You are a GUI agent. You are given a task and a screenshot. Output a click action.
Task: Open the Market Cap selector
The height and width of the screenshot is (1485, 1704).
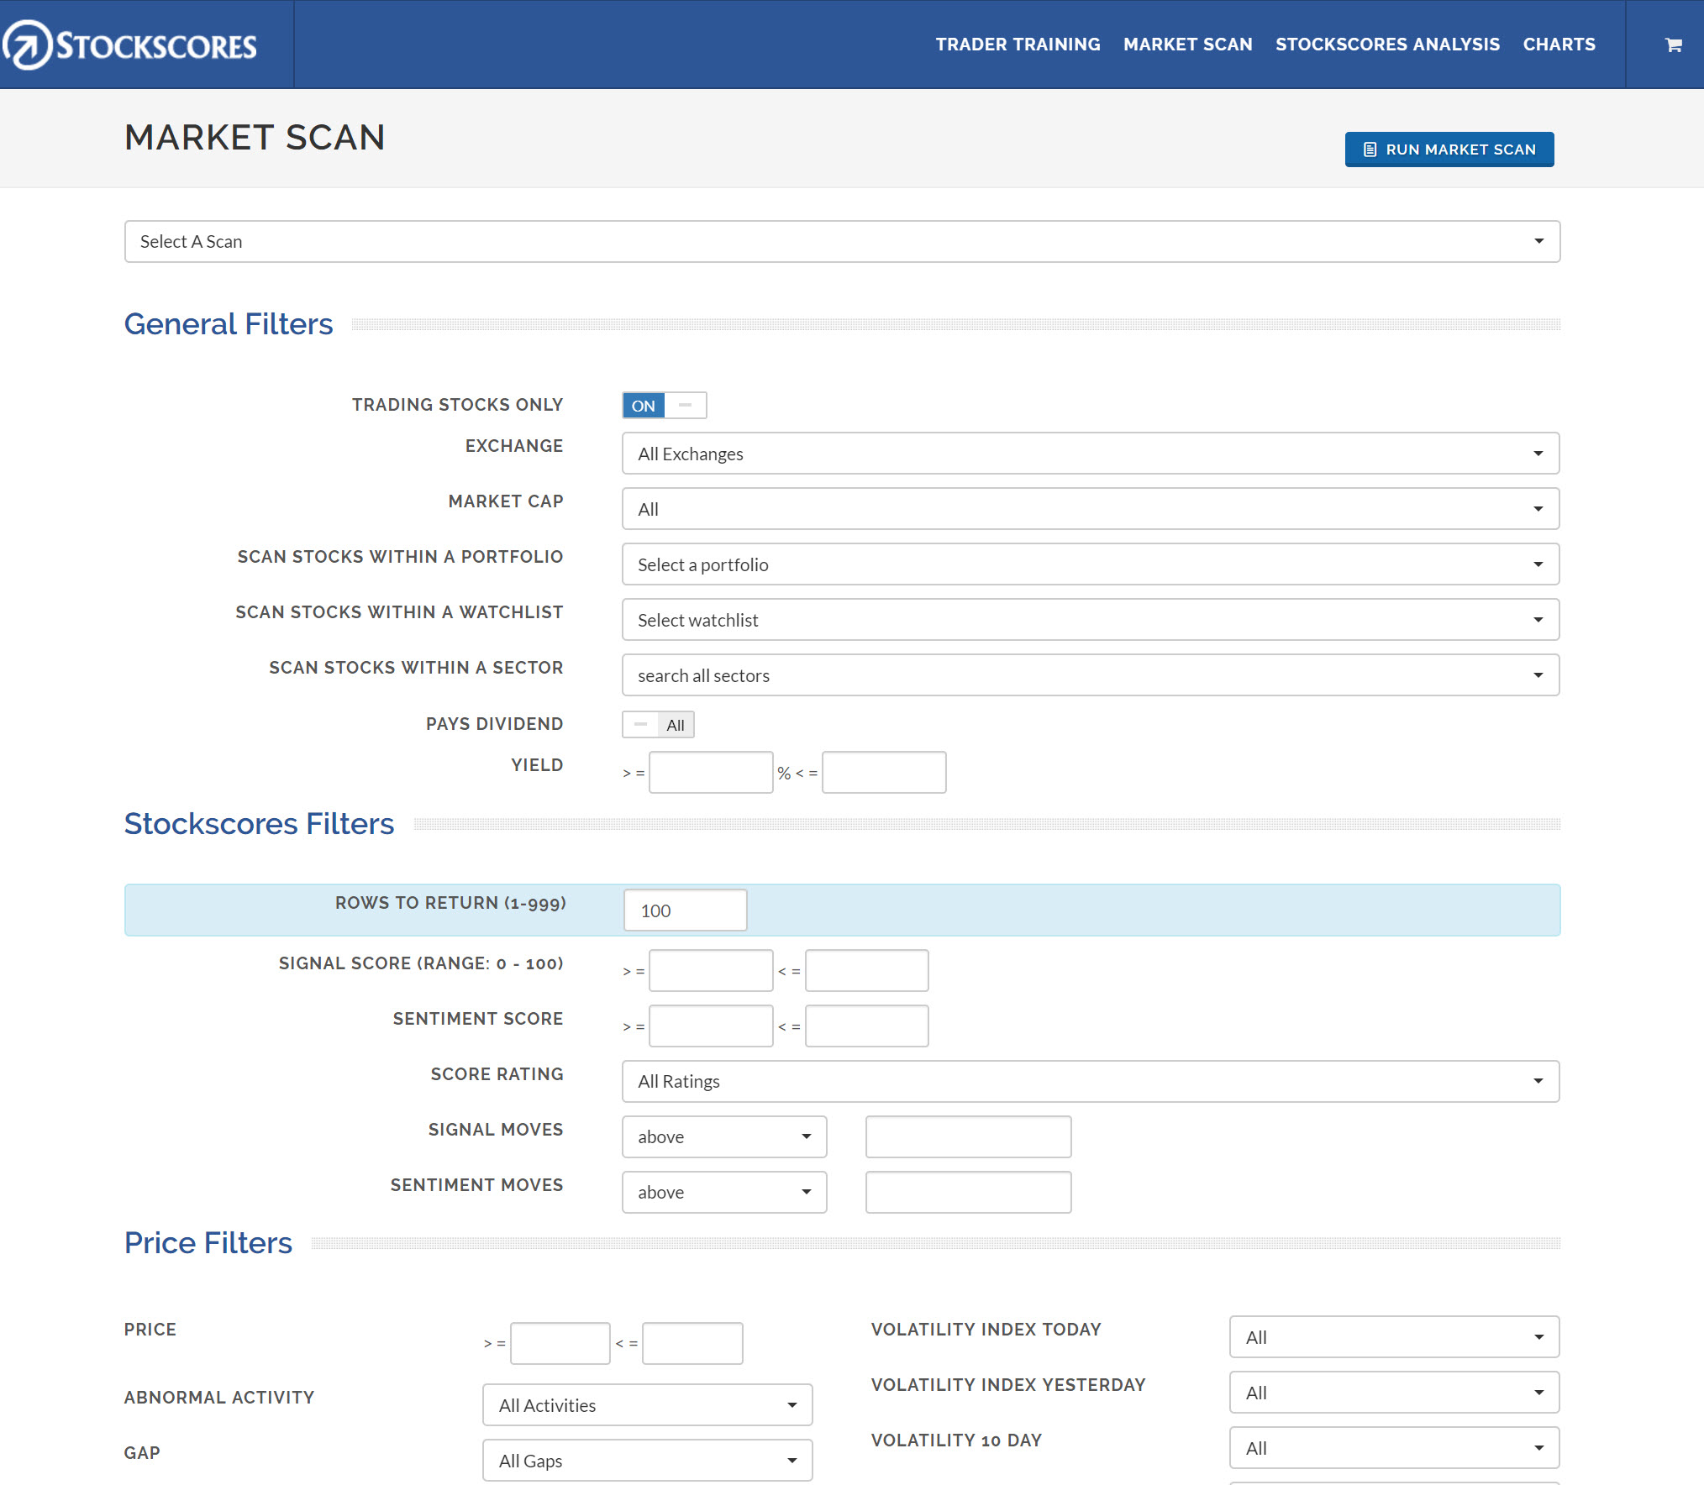pyautogui.click(x=1090, y=508)
